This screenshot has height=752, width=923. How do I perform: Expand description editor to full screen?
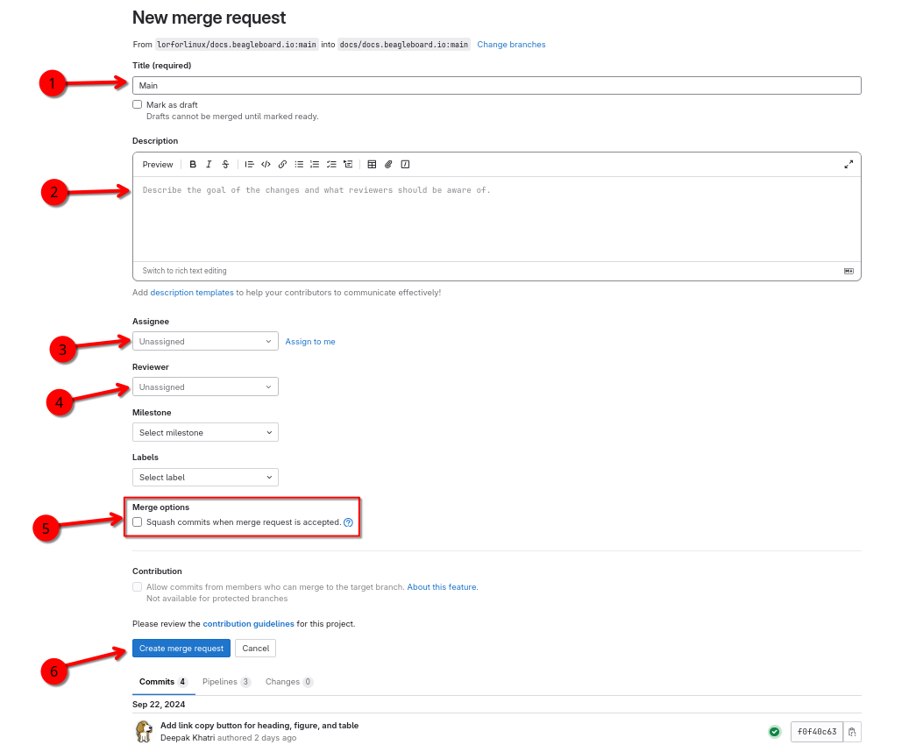(x=848, y=165)
